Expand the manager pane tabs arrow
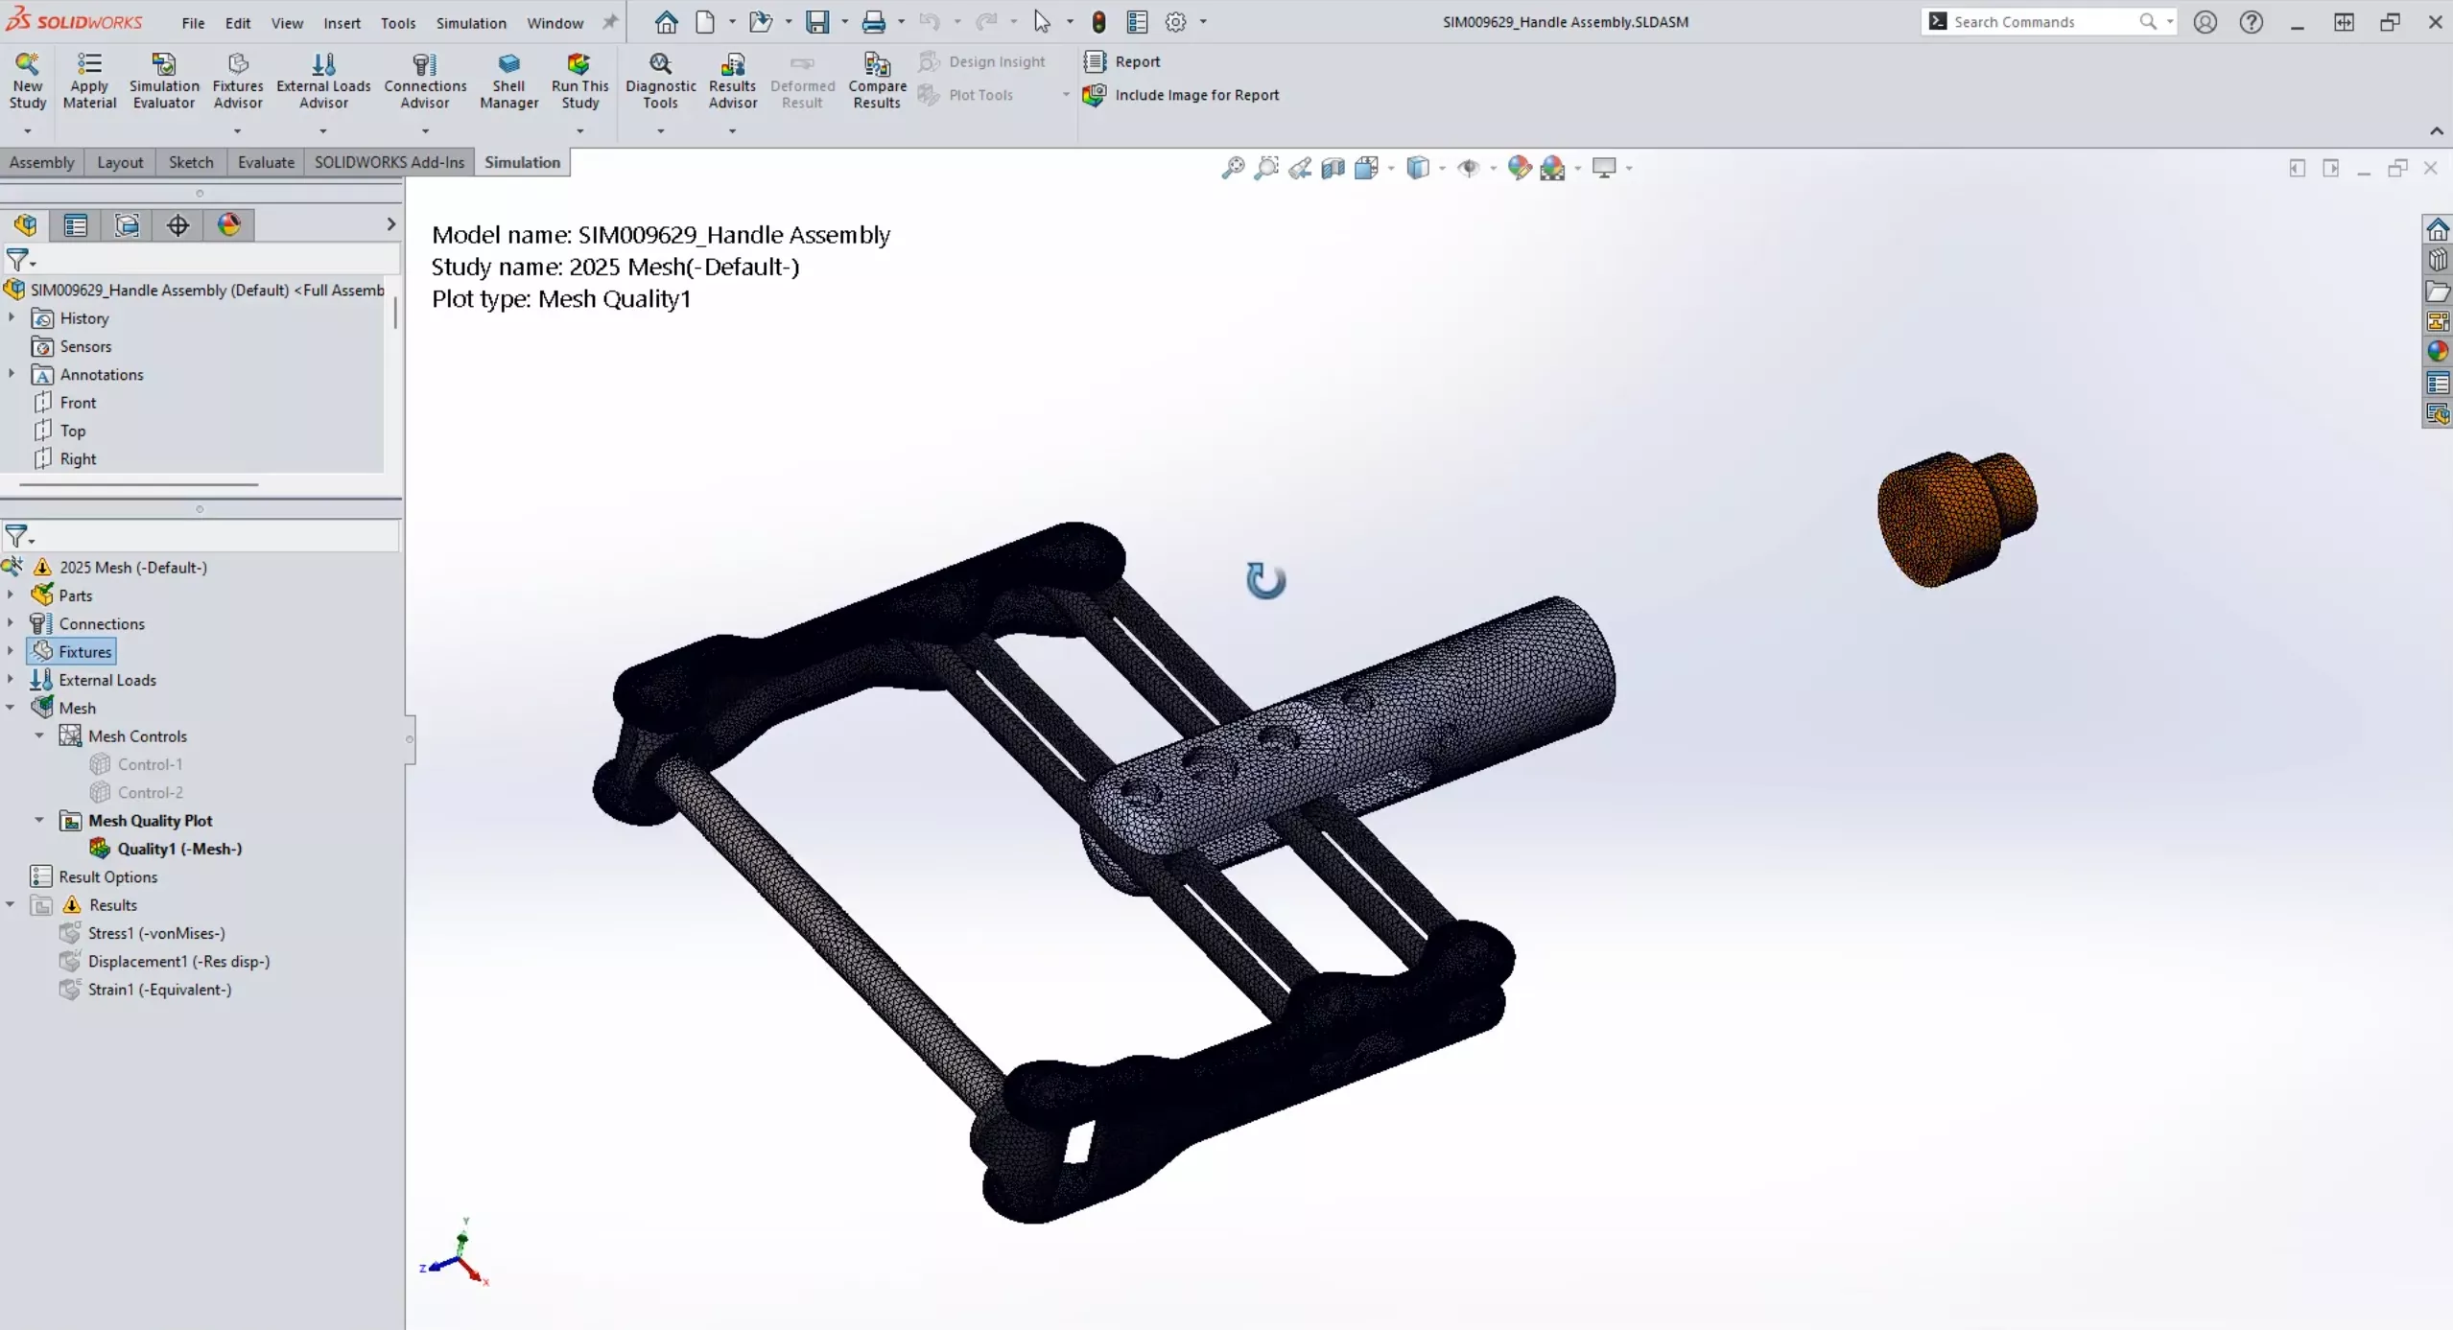The image size is (2453, 1330). [x=390, y=224]
